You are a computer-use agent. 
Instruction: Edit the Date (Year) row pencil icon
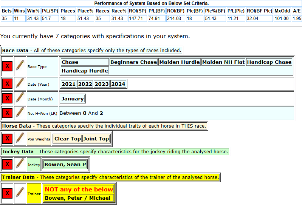pos(20,84)
